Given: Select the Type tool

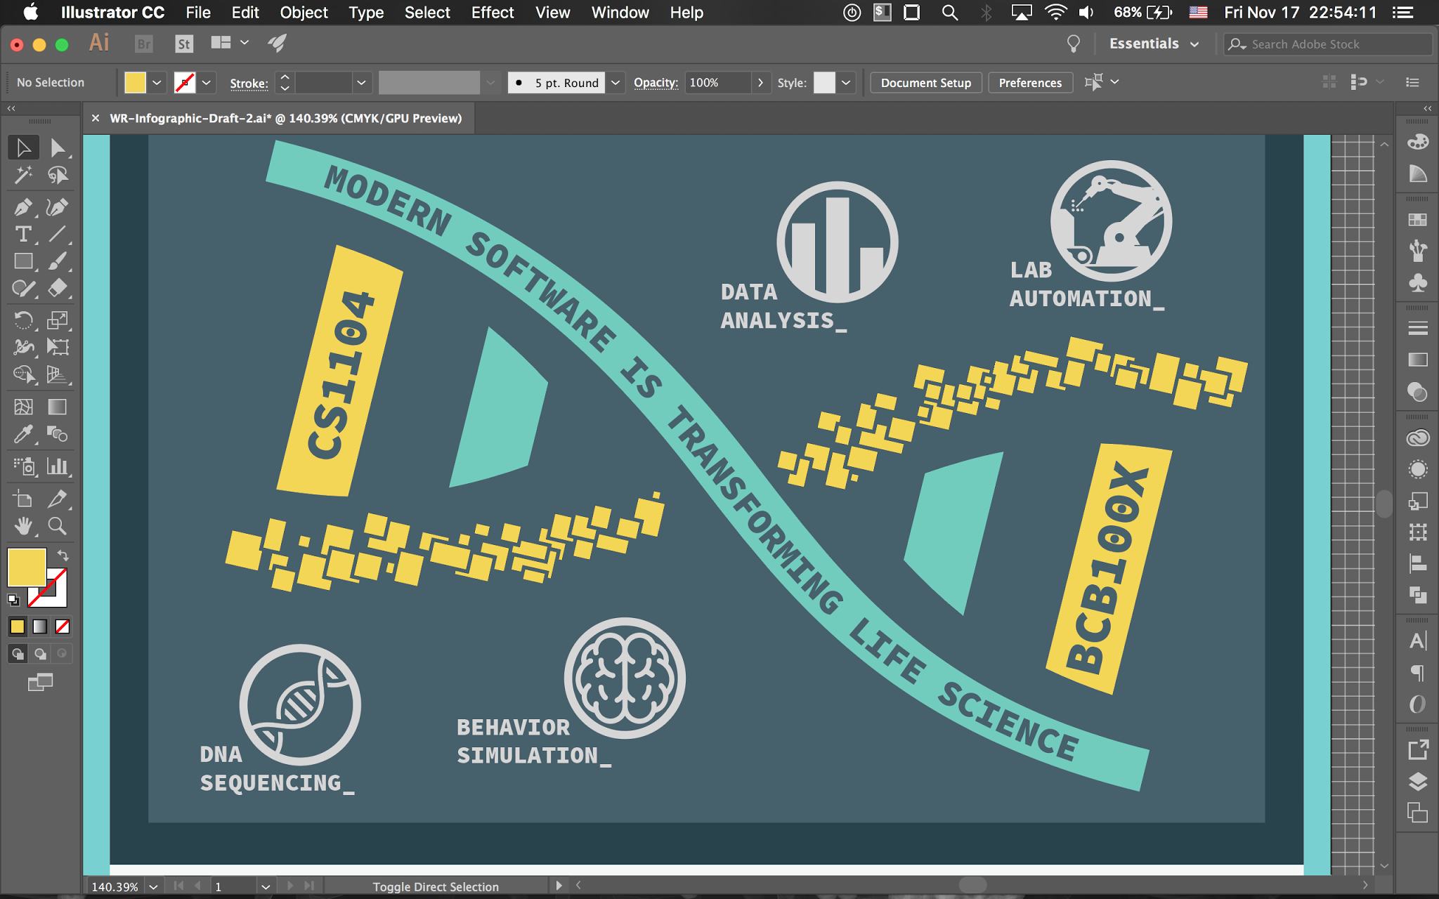Looking at the screenshot, I should coord(22,234).
